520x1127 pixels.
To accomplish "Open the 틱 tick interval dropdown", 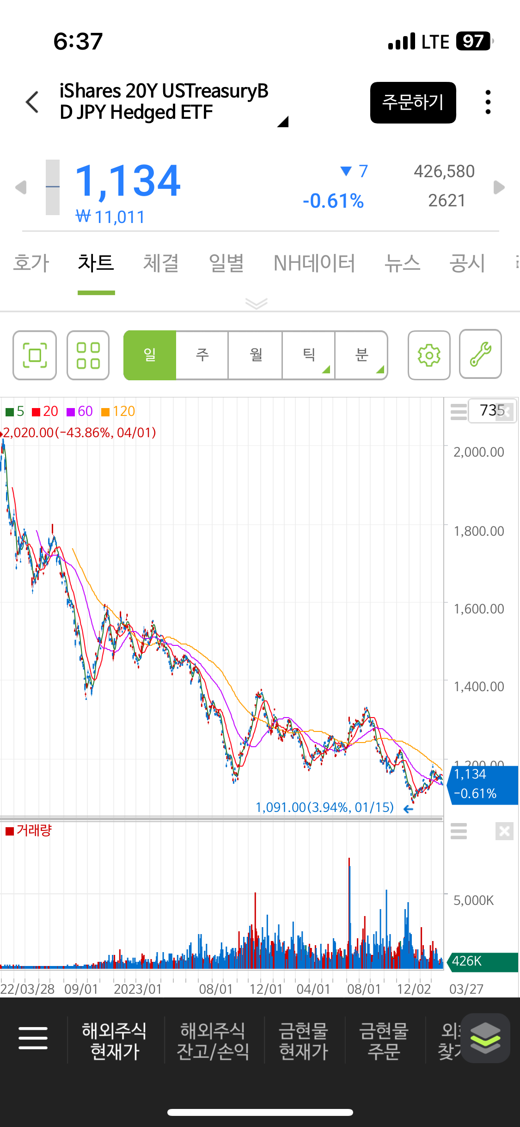I will [309, 355].
